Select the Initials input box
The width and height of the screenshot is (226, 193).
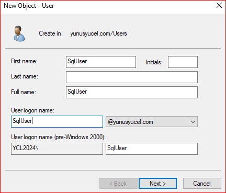183,62
